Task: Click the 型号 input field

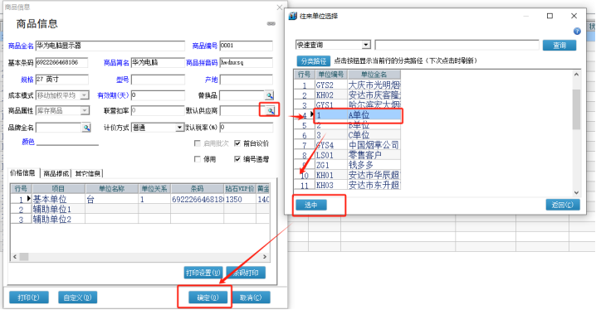Action: pos(158,80)
